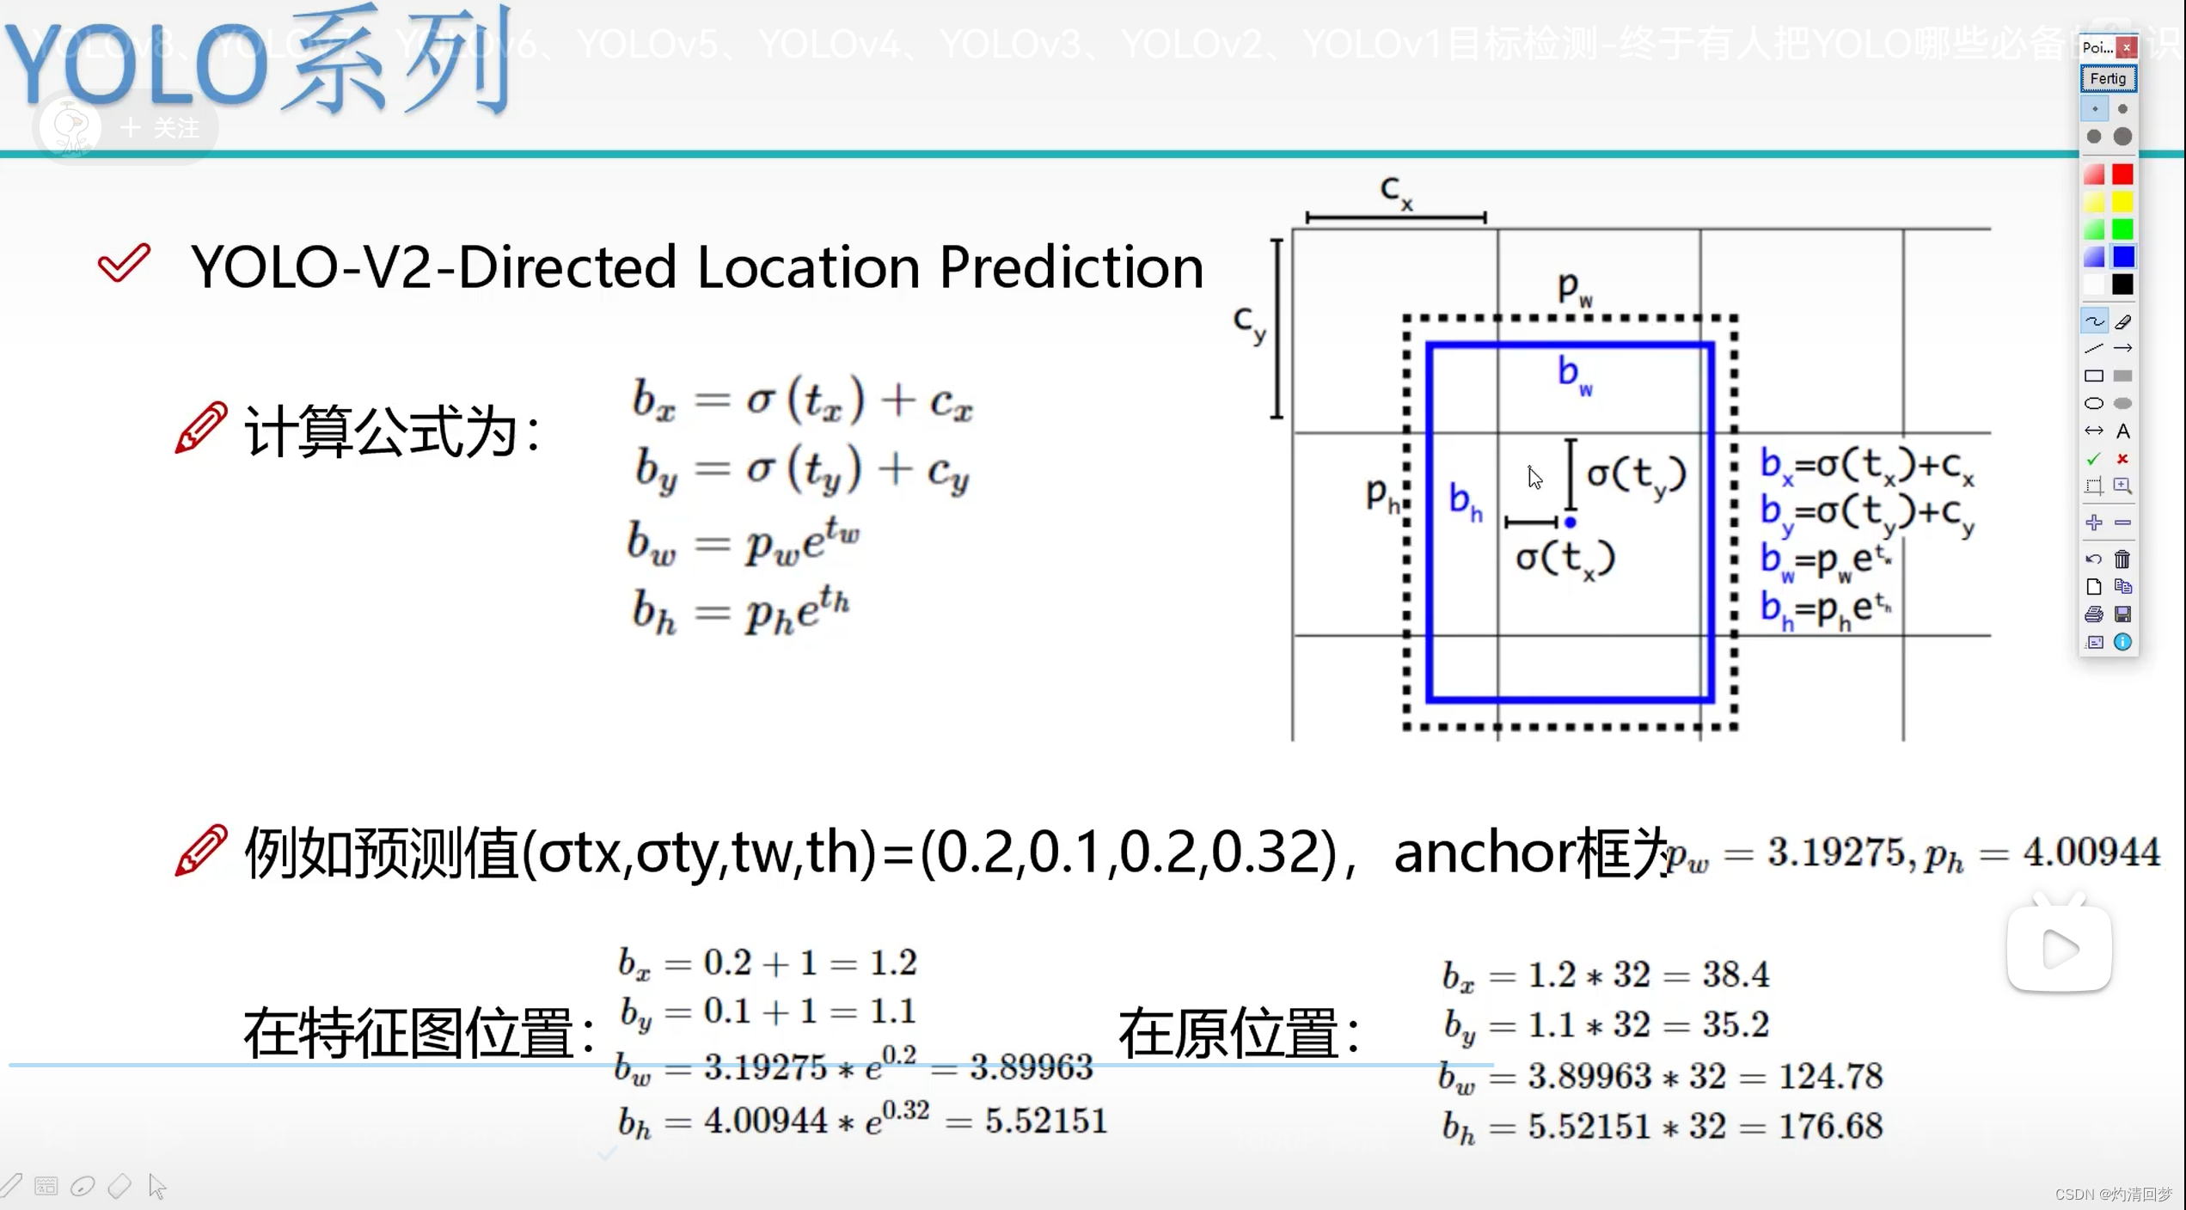Save annotation with the floppy disk icon
Viewport: 2186px width, 1210px height.
2122,614
